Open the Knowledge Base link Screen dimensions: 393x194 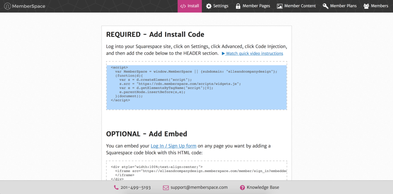263,187
